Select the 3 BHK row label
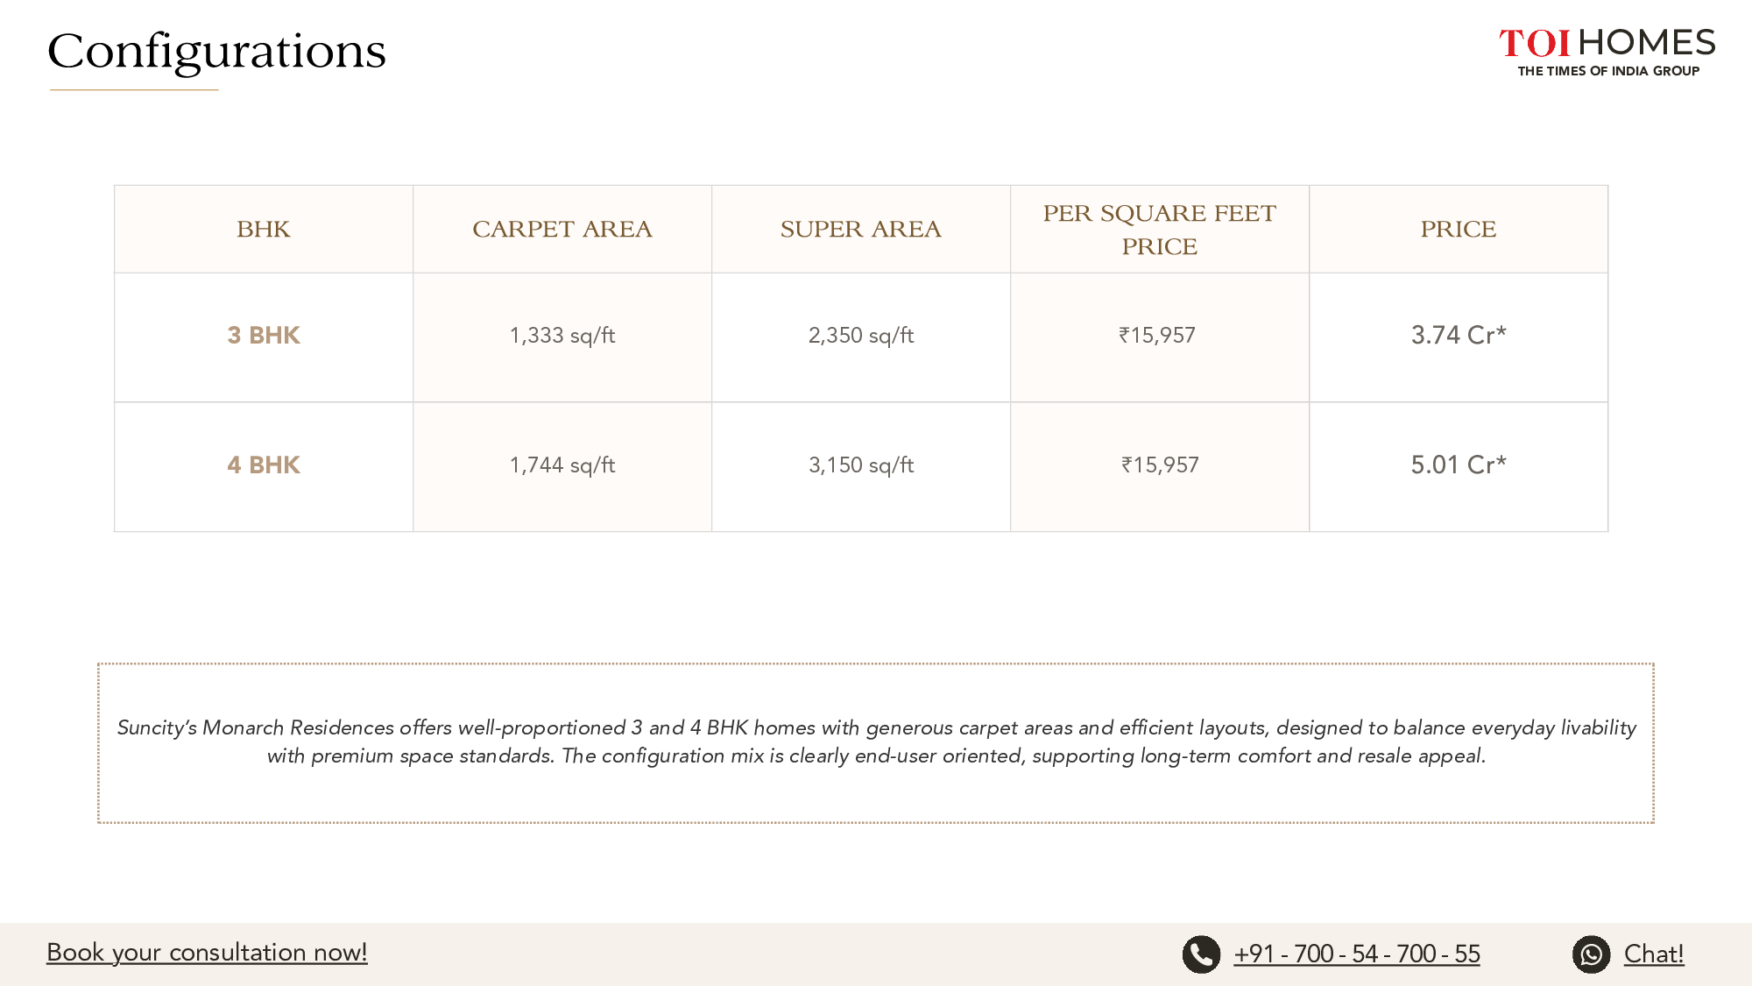Screen dimensions: 1752x986 (264, 336)
